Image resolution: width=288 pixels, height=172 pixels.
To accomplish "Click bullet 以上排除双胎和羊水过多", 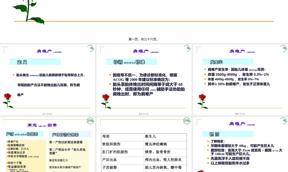I will tap(230, 163).
